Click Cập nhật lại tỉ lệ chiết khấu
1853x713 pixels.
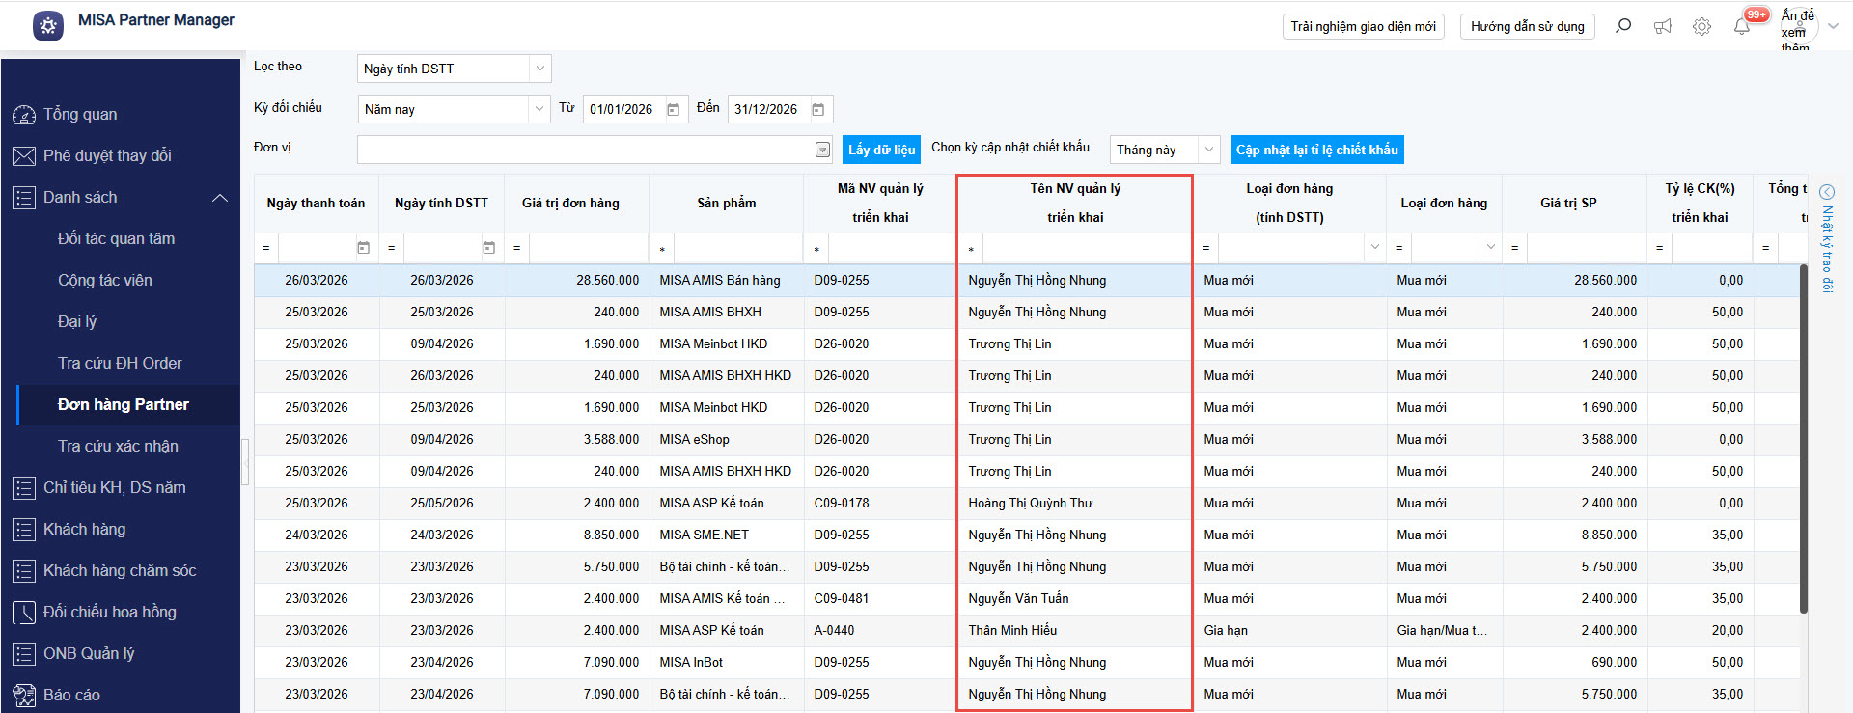coord(1316,150)
